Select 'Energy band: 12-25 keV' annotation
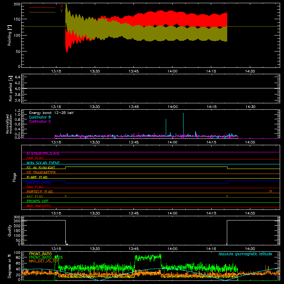The image size is (284, 284). pyautogui.click(x=51, y=113)
